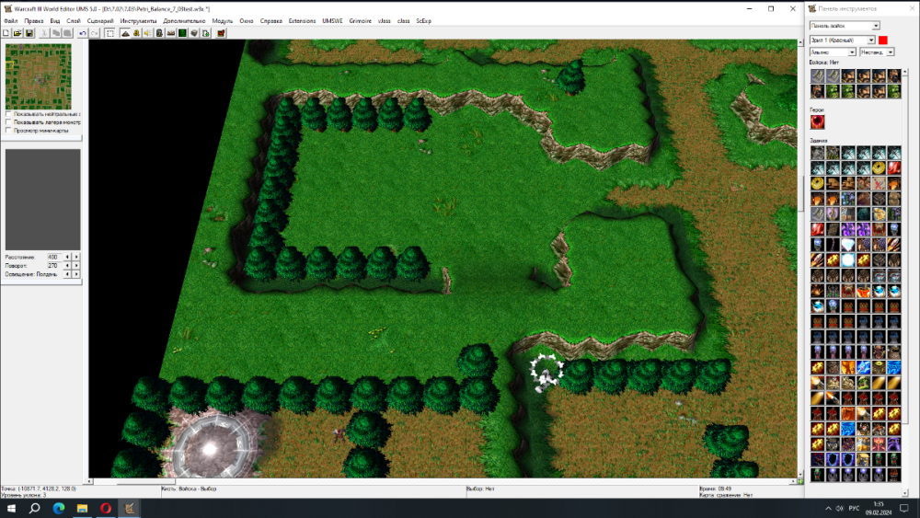
Task: Select the hero unit icon under Герои
Action: coord(817,121)
